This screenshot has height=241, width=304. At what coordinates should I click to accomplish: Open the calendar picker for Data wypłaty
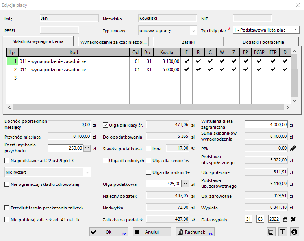click(285, 219)
